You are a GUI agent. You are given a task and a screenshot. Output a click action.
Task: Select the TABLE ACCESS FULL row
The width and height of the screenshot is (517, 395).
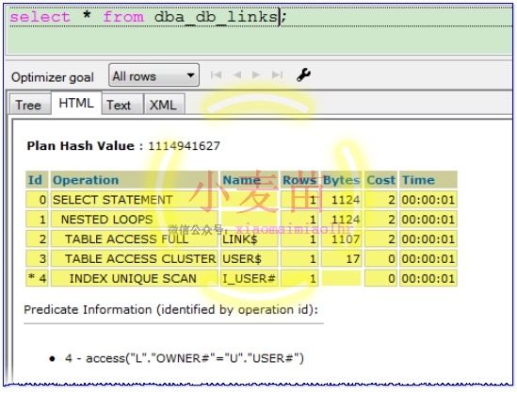click(241, 239)
